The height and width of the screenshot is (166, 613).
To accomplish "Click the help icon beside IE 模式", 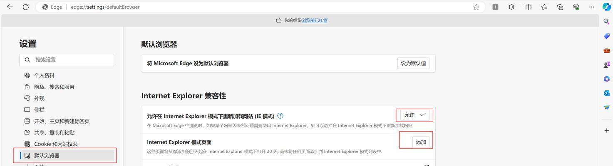I will pos(280,116).
